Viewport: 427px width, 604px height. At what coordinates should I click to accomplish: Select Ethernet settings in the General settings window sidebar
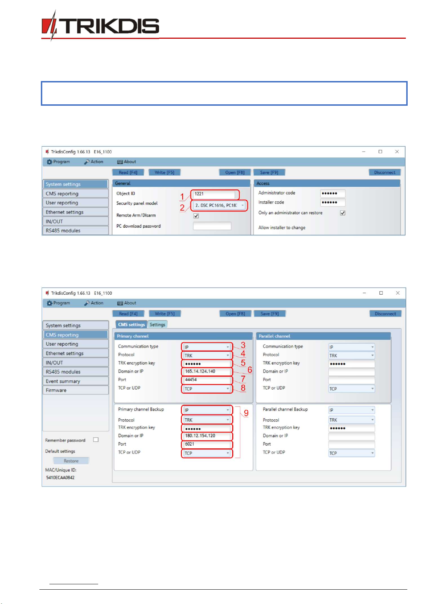point(75,212)
